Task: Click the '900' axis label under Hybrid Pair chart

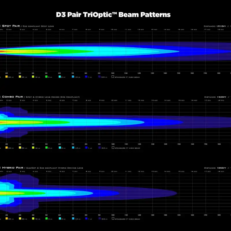Action: (x=99, y=215)
